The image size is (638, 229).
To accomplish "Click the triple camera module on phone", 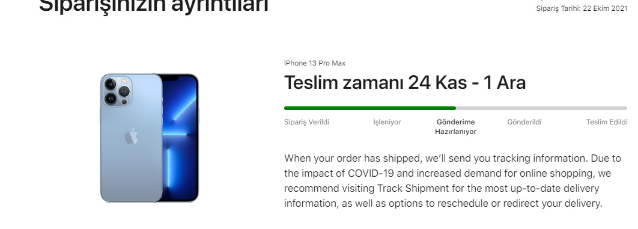I will click(117, 91).
